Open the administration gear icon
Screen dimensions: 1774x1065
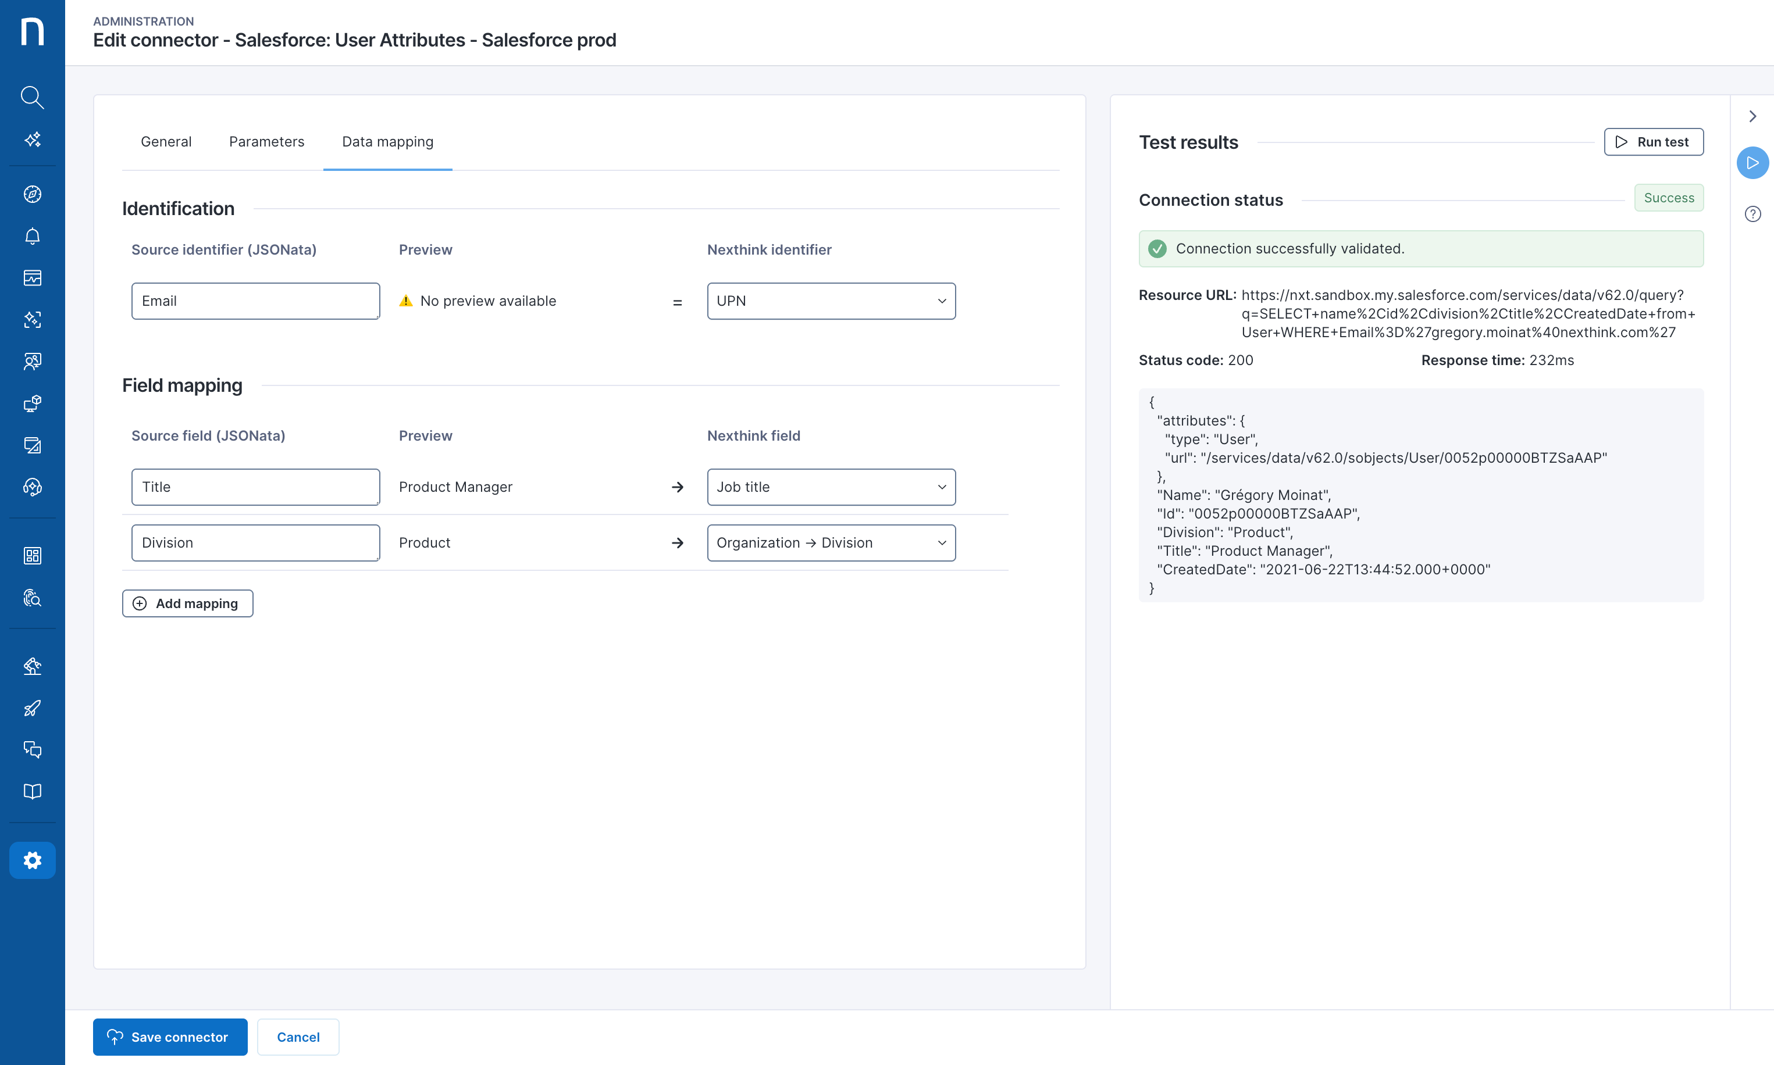33,860
